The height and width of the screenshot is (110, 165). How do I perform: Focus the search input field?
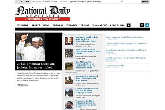point(130,2)
